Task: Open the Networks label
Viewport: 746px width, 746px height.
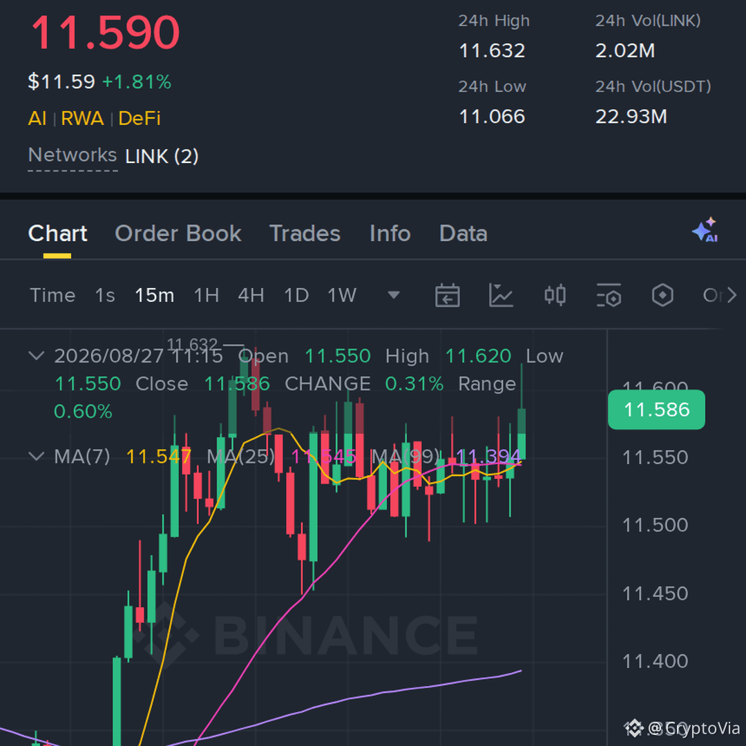Action: [73, 155]
